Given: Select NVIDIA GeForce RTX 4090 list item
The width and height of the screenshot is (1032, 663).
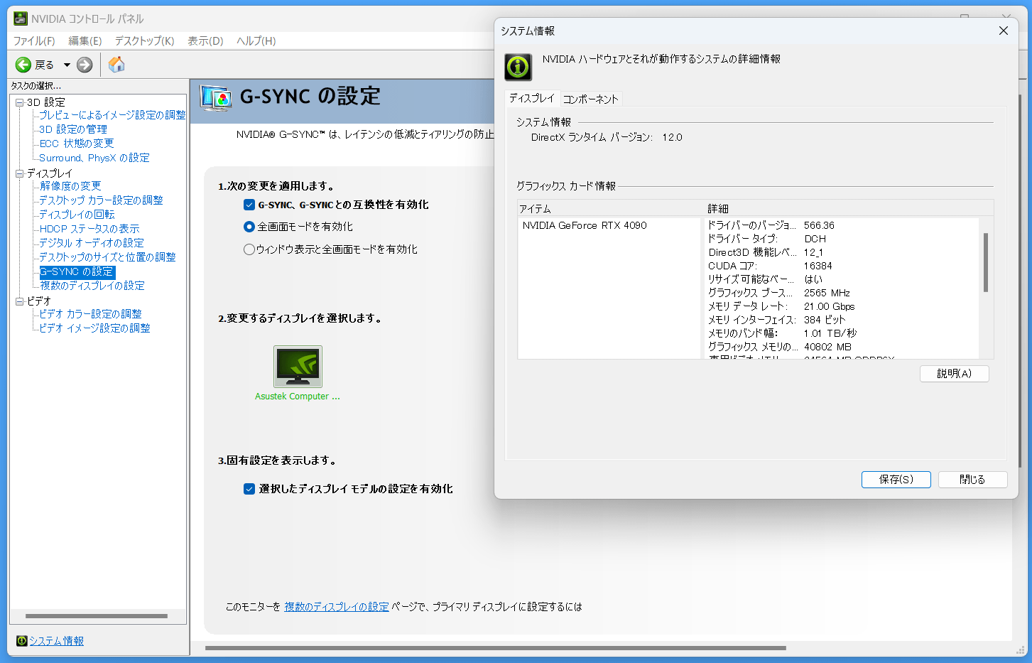Looking at the screenshot, I should pyautogui.click(x=585, y=225).
